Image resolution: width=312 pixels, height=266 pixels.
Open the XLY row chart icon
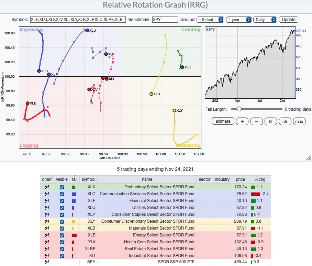[47, 221]
